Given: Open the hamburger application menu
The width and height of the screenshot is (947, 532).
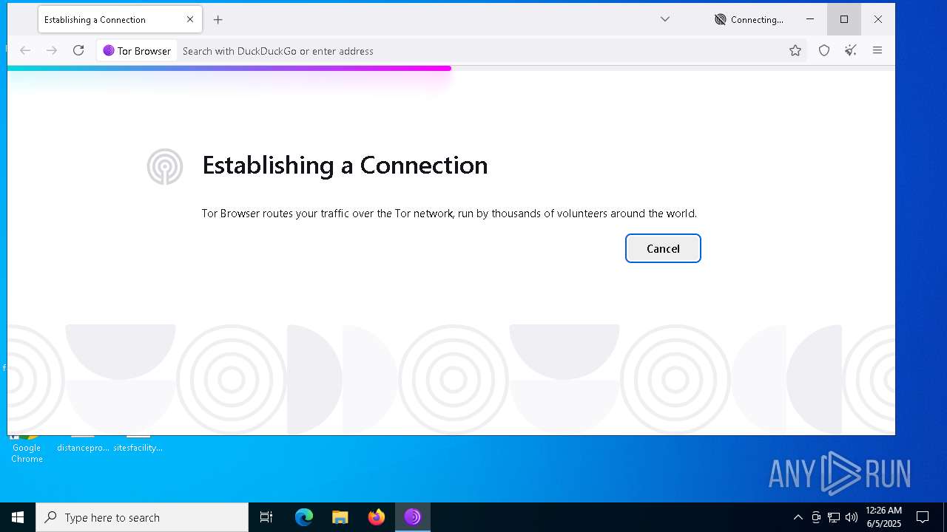Looking at the screenshot, I should click(x=877, y=50).
